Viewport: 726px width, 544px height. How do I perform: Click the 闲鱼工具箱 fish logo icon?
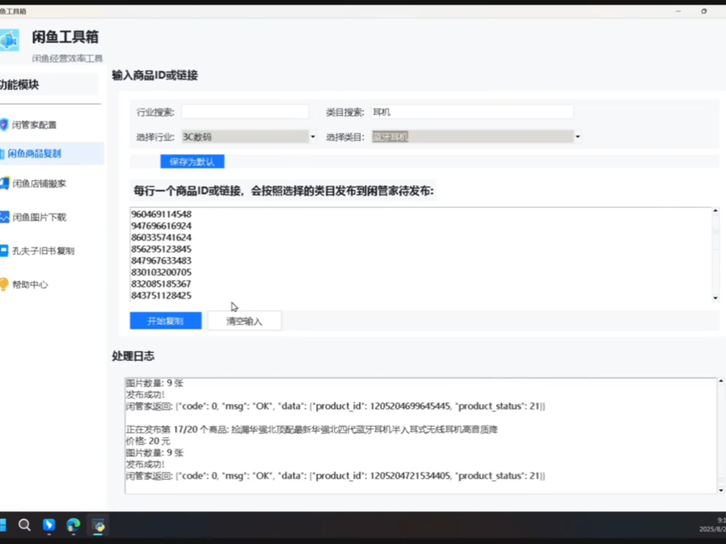point(9,40)
